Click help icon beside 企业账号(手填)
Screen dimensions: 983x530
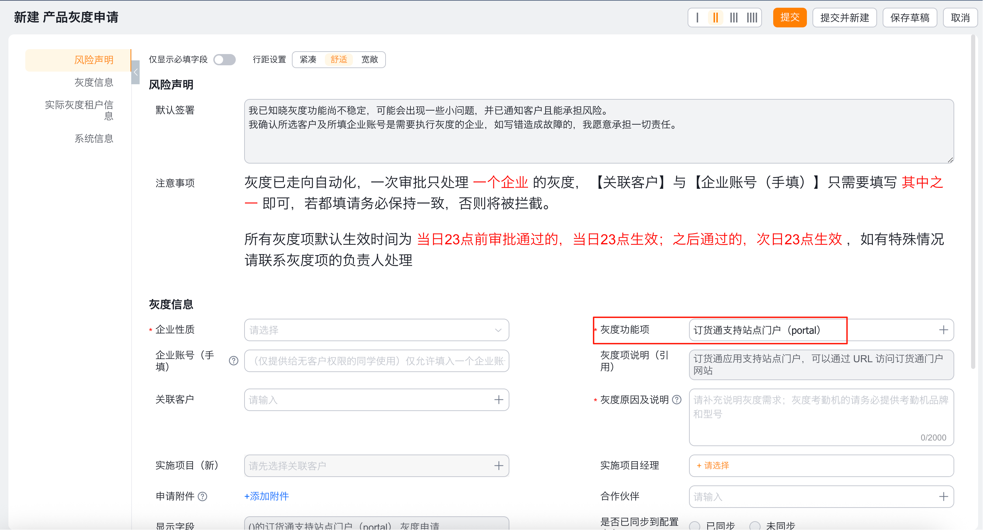click(234, 361)
